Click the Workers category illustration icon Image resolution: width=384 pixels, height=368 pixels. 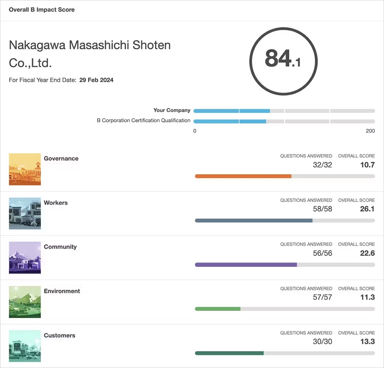tap(25, 213)
